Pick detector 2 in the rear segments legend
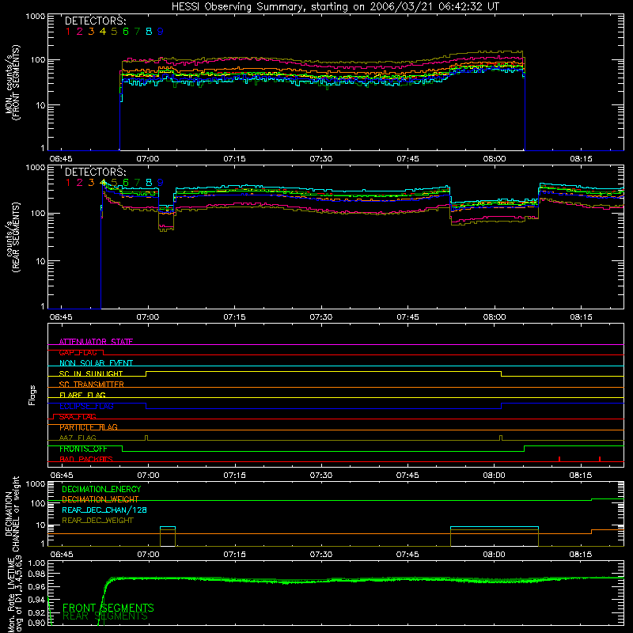633x633 pixels. pos(80,183)
